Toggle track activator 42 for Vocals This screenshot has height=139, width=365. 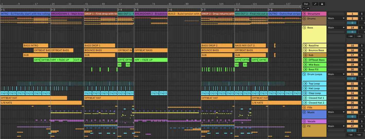tap(352, 121)
